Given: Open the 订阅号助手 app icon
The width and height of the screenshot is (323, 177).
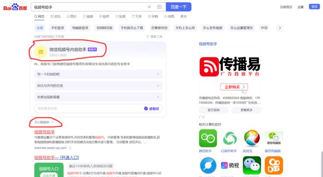Looking at the screenshot, I should point(230,138).
